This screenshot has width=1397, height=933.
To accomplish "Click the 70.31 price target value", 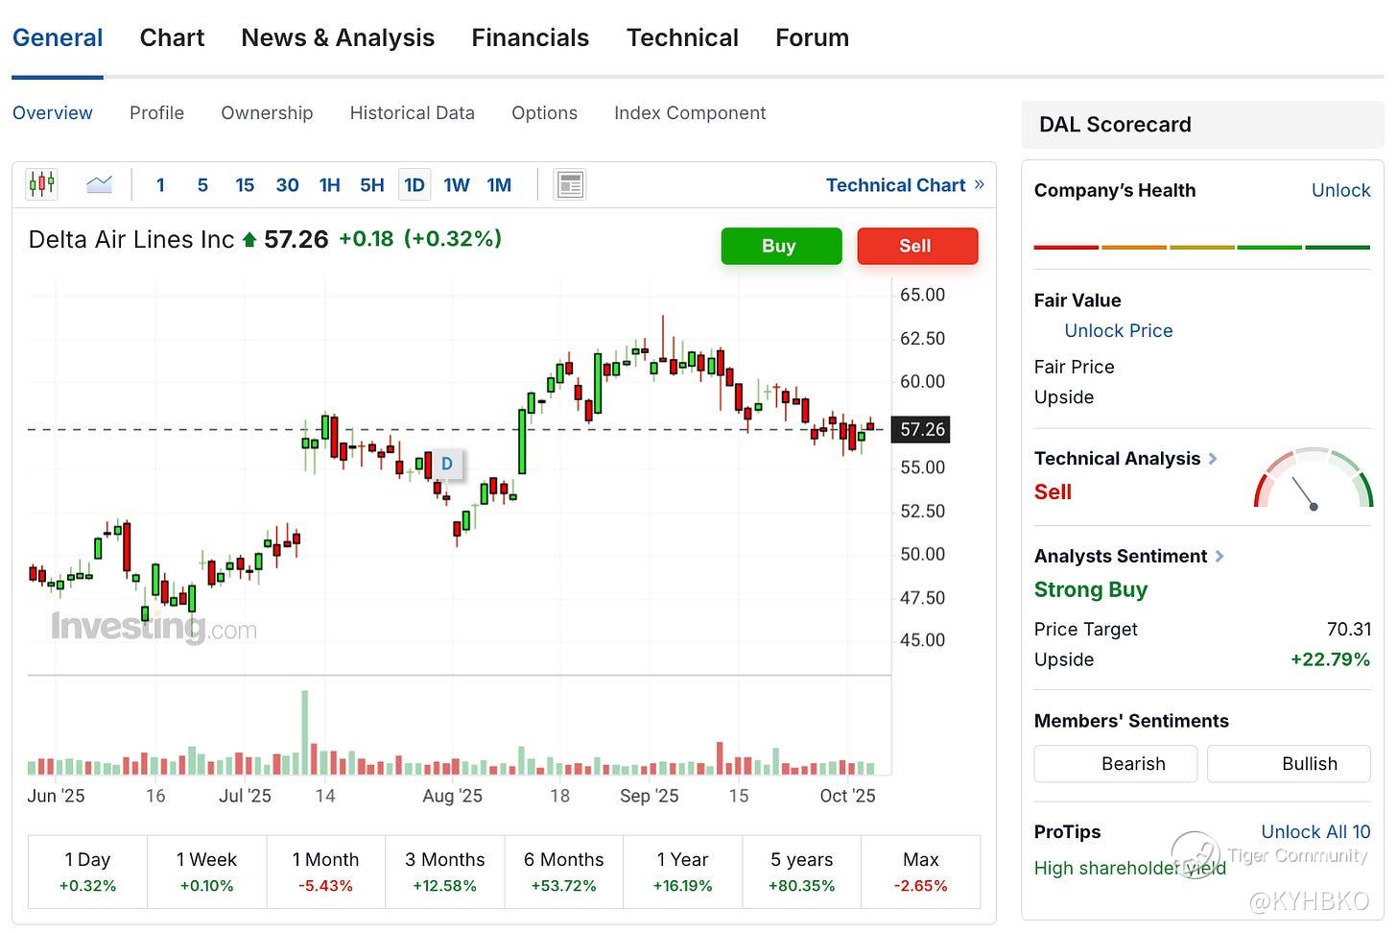I will 1349,630.
